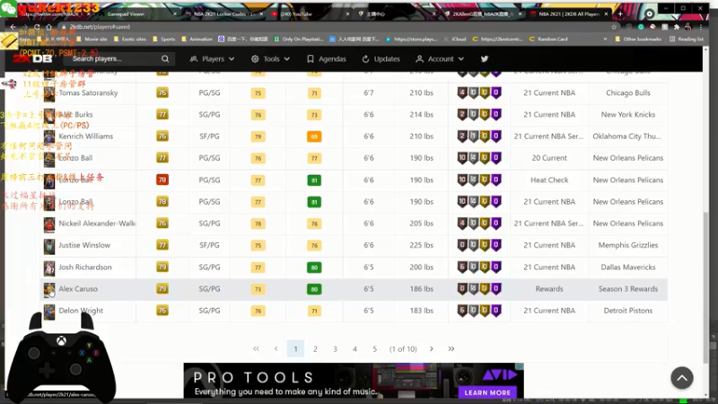Click Josh Richardson green 80 rating

(x=314, y=267)
